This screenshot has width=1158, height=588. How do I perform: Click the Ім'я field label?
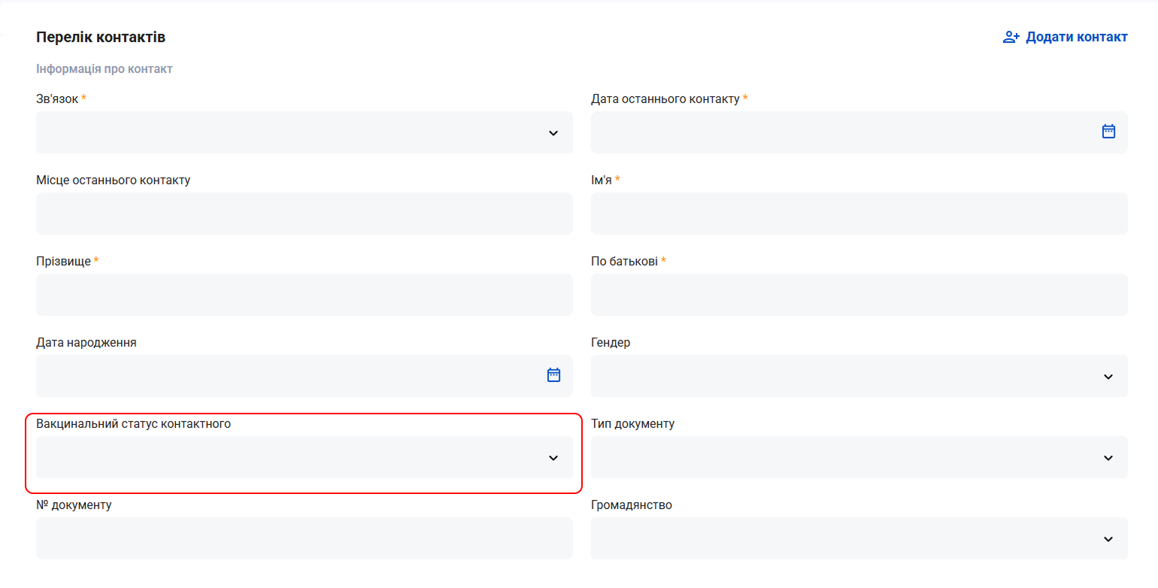[x=602, y=180]
